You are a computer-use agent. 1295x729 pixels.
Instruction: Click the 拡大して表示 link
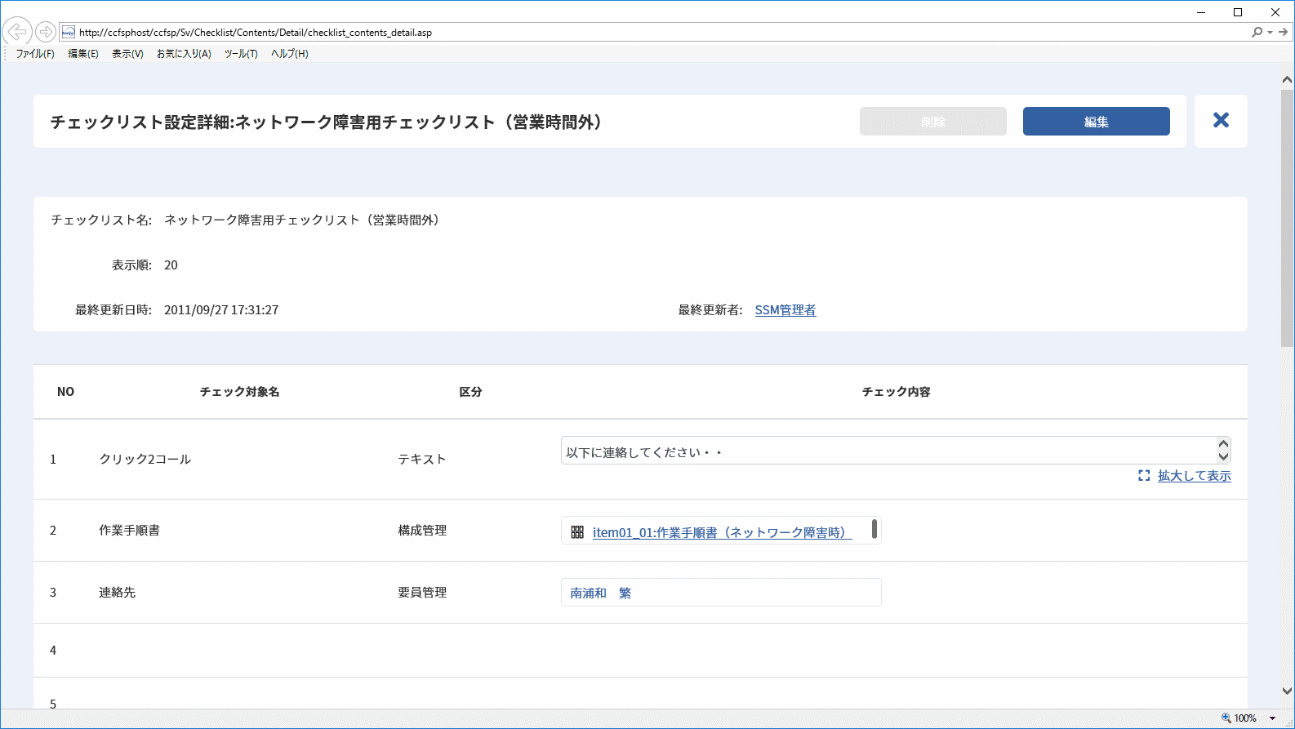pos(1195,475)
